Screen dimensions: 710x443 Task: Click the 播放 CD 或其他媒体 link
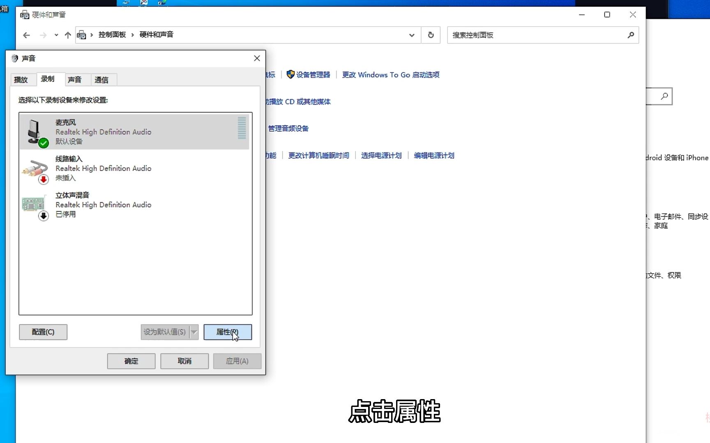[x=299, y=102]
